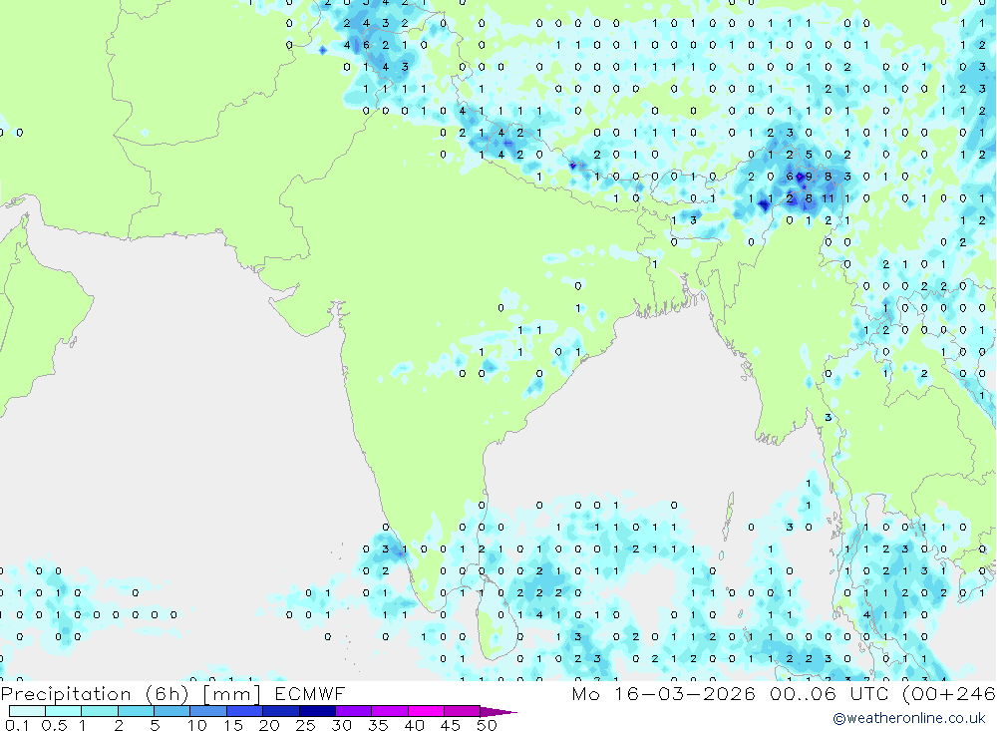The width and height of the screenshot is (997, 731).
Task: Click the 40–45 mm legend color swatch
Action: tap(426, 711)
